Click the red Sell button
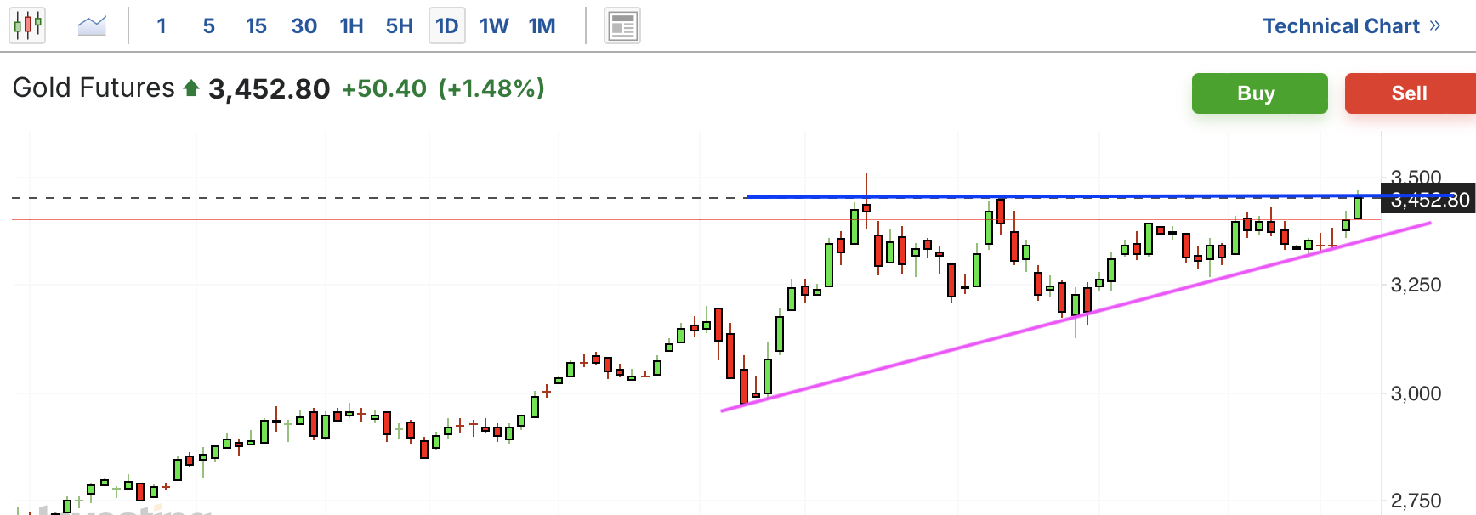Screen dimensions: 1476x515 (x=1410, y=93)
